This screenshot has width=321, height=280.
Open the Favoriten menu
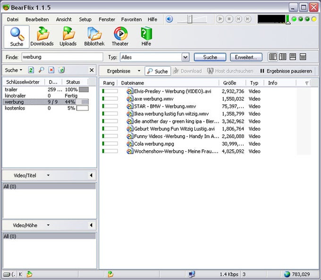(131, 19)
